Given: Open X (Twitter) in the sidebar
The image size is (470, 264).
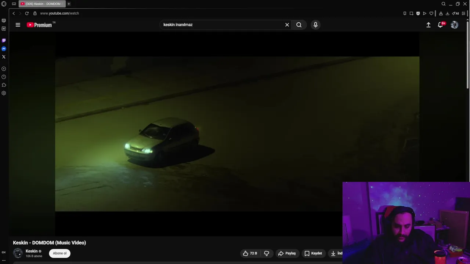Looking at the screenshot, I should (x=4, y=57).
